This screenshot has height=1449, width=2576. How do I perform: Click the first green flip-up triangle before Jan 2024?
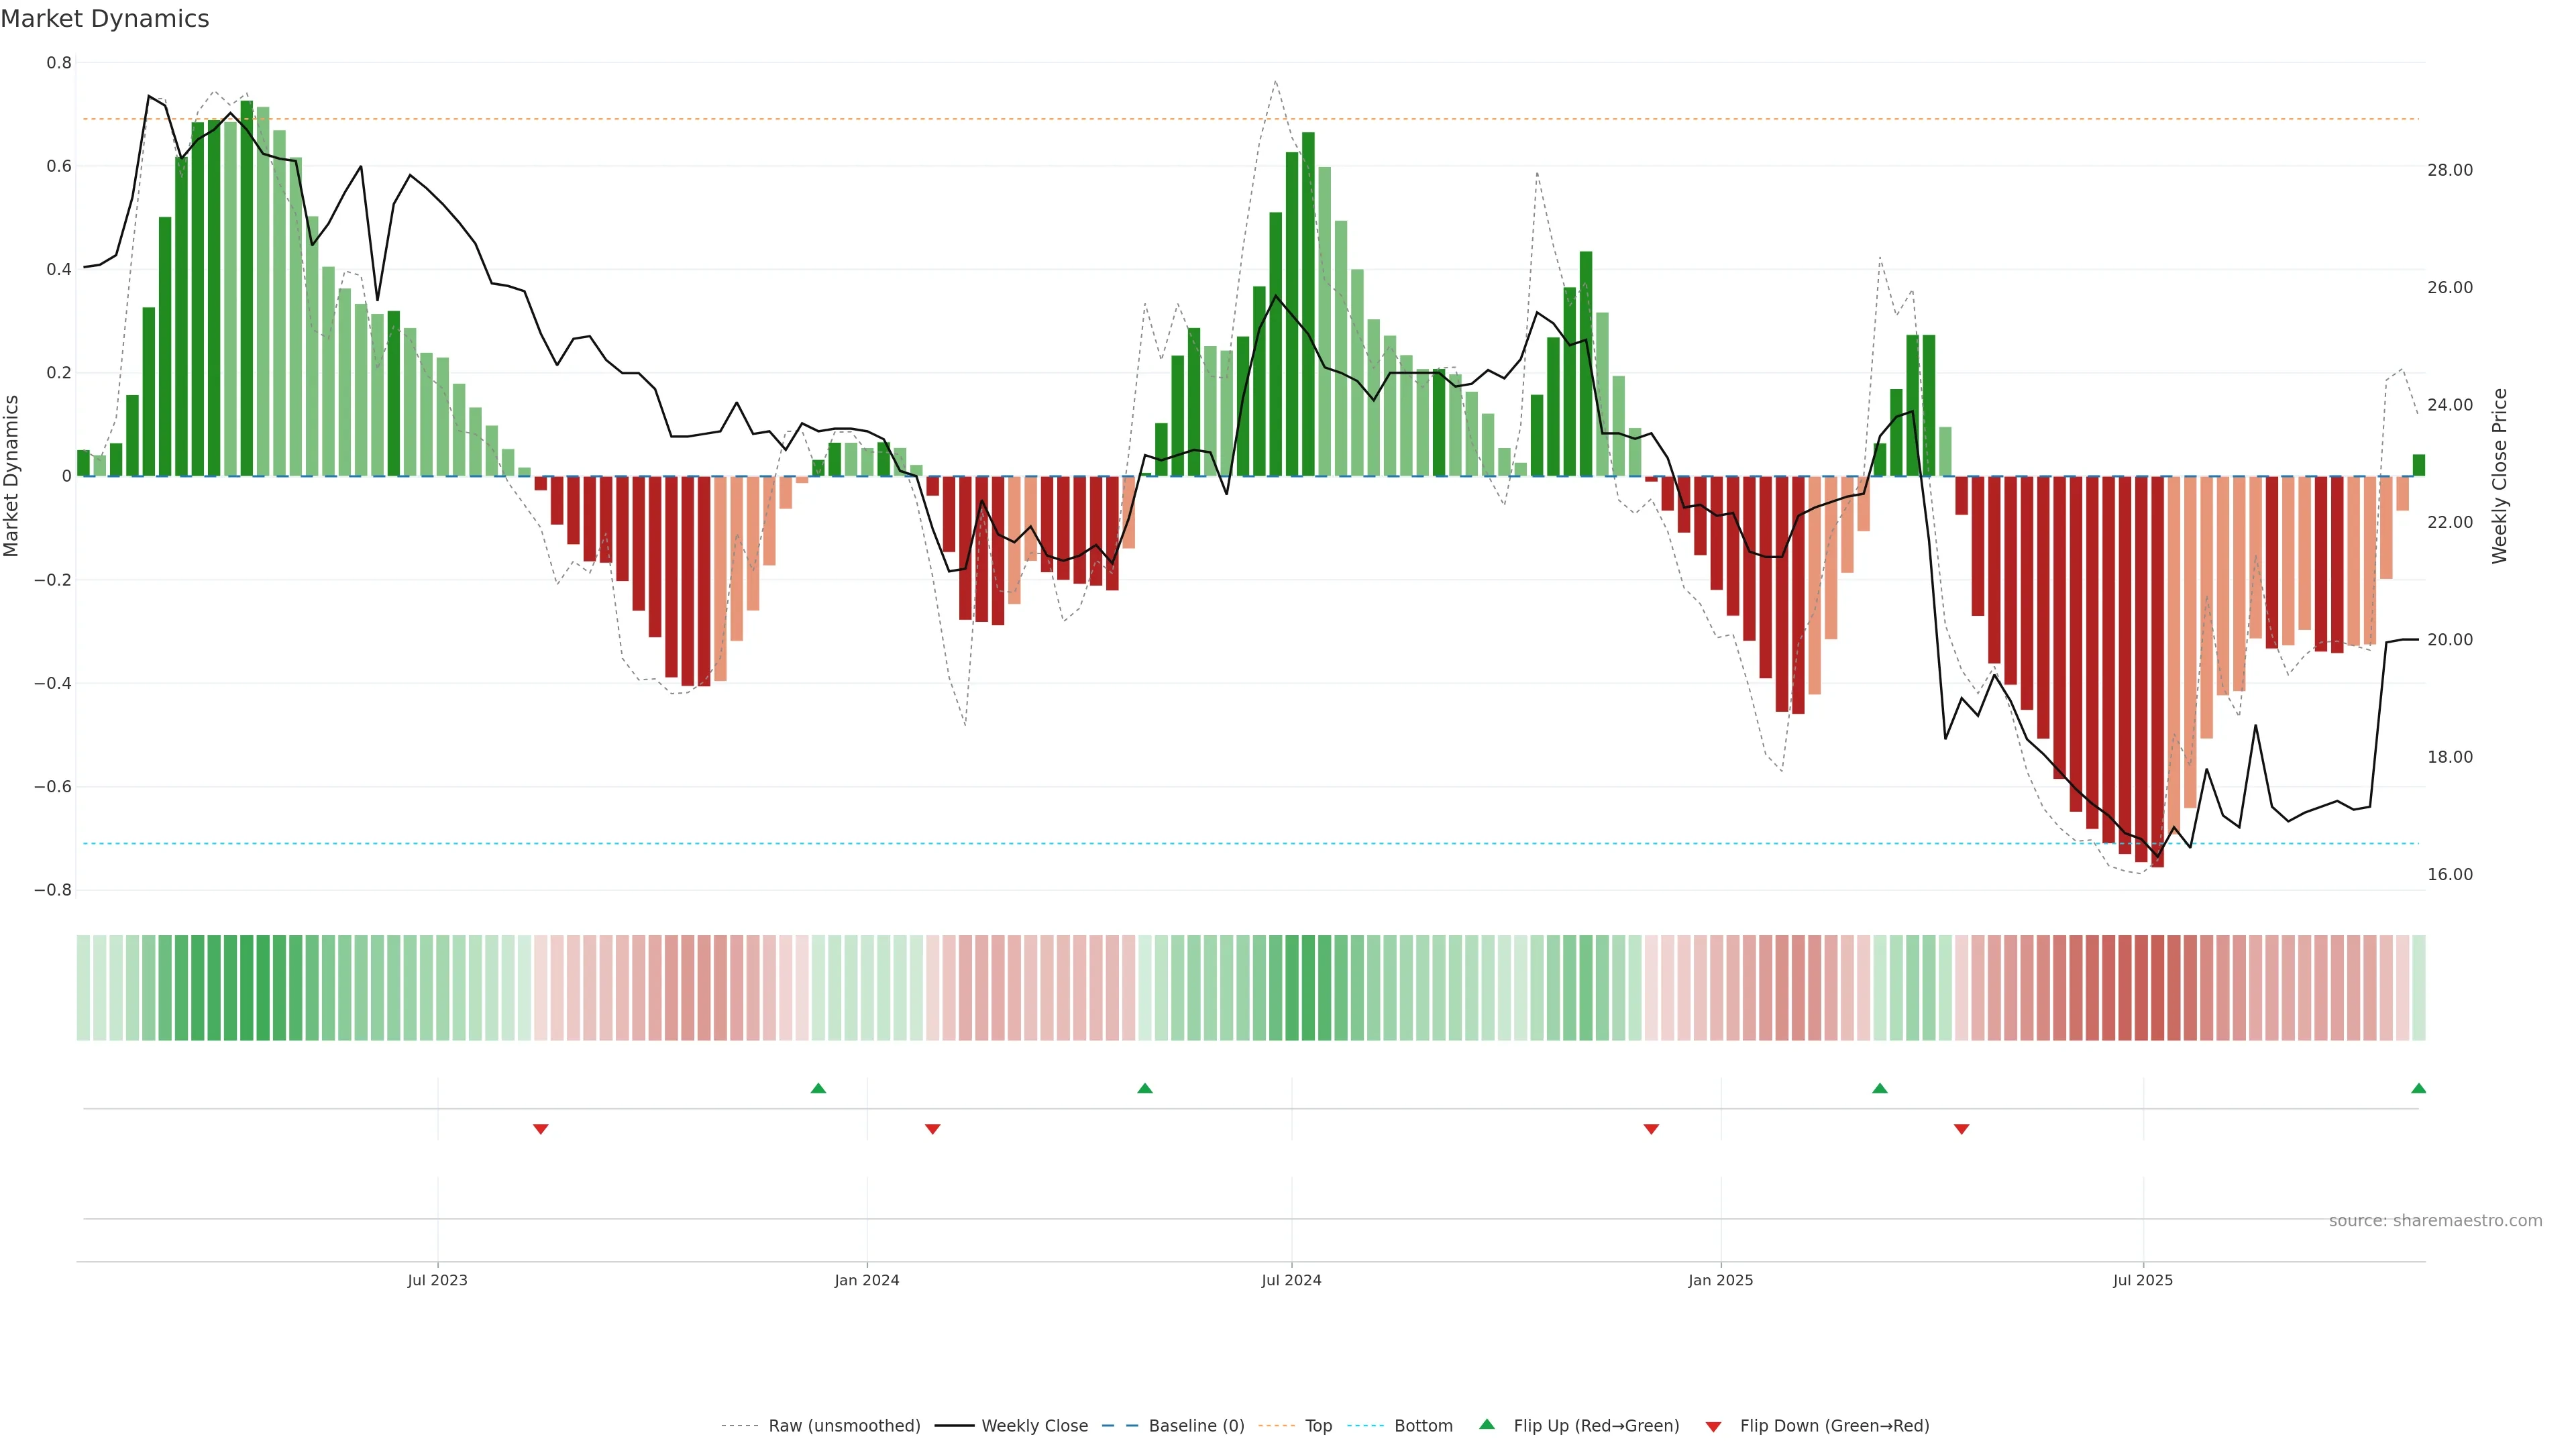pos(818,1088)
